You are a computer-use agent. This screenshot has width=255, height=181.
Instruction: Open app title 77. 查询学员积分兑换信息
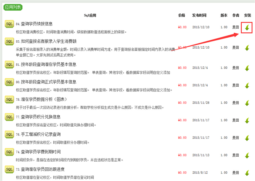(38, 117)
